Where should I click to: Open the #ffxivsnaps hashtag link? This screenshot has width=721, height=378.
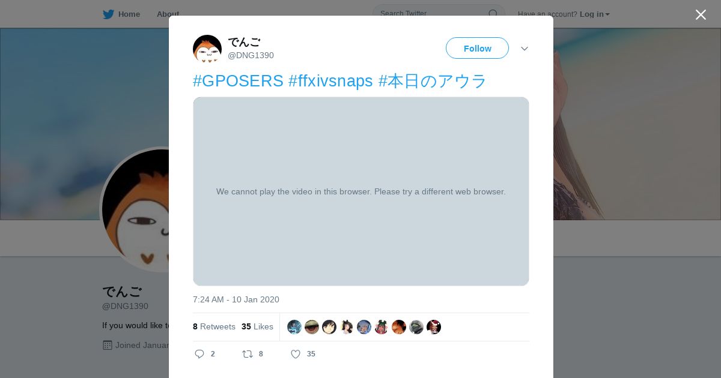pos(330,81)
